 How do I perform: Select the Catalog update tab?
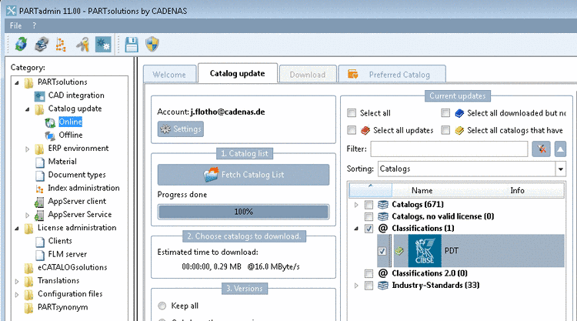coord(238,73)
